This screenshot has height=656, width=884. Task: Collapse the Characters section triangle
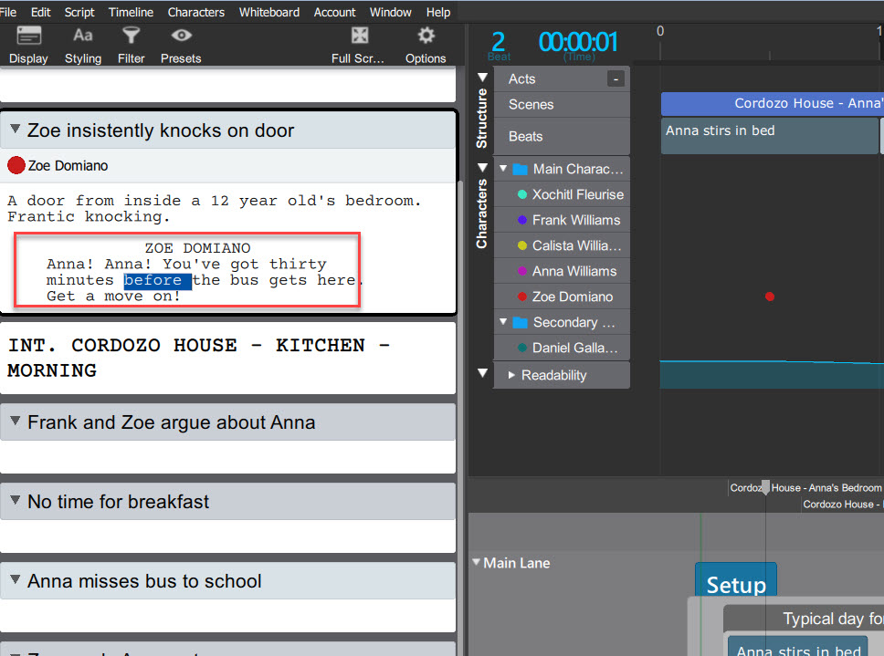482,167
